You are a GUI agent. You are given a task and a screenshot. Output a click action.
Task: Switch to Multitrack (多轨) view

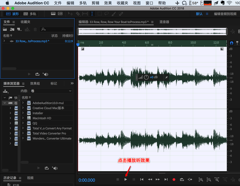(x=30, y=14)
